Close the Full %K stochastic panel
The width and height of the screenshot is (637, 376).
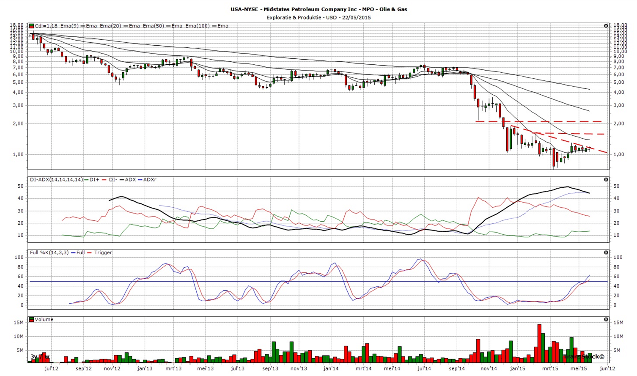[x=606, y=252]
